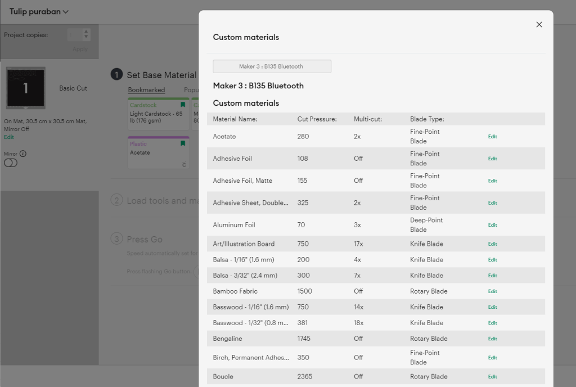
Task: Switch to the Popular materials tab
Action: 192,90
